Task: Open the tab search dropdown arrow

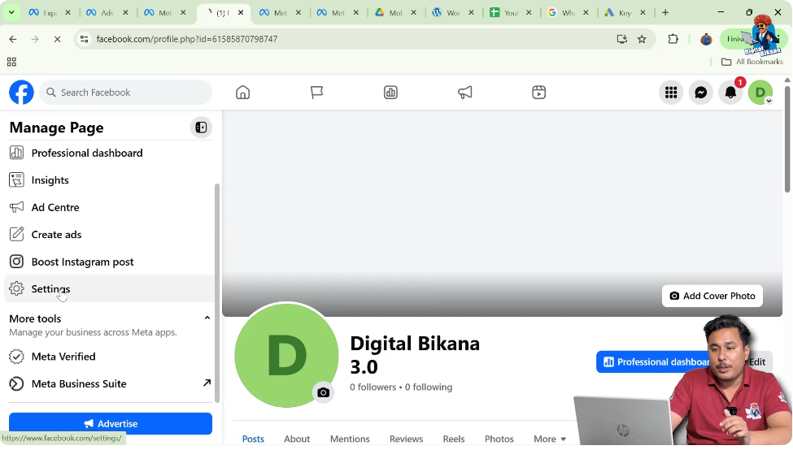Action: (11, 13)
